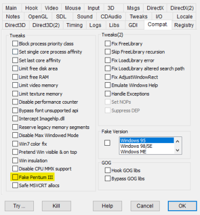Enable Win7 color fix

(15, 144)
